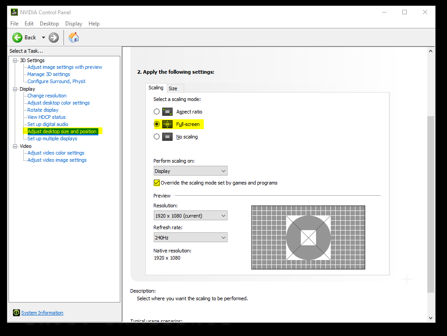This screenshot has width=447, height=336.
Task: Click the 3D Settings tree label
Action: 32,60
